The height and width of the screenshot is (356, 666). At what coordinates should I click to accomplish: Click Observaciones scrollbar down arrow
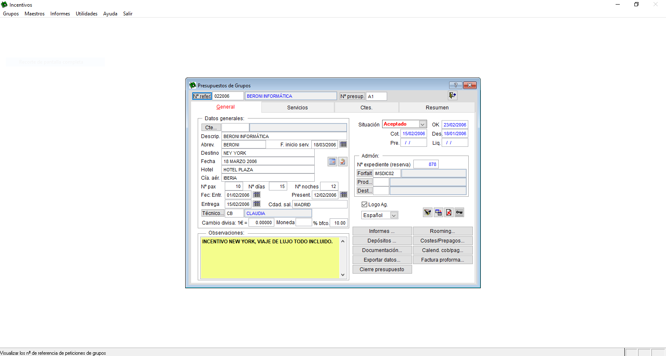(343, 275)
